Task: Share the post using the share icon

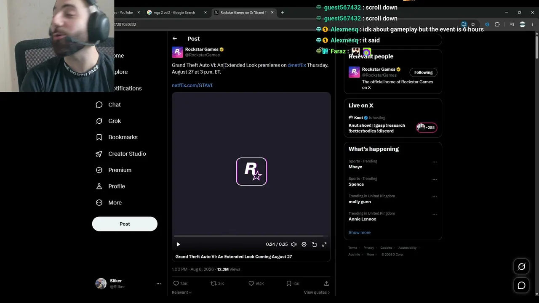Action: [326, 284]
